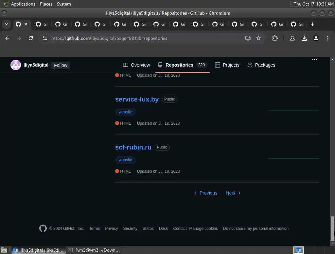Click website topic under scf-rubin.ru

(125, 160)
